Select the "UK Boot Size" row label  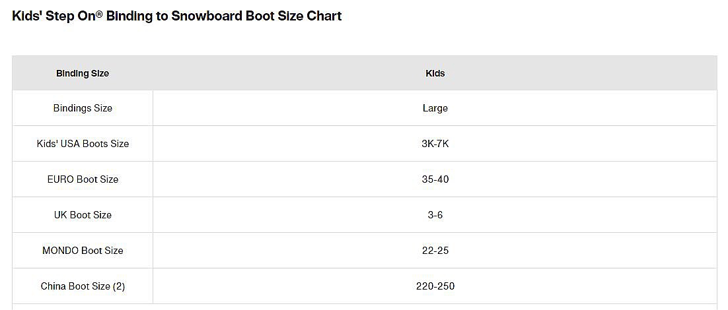point(83,215)
